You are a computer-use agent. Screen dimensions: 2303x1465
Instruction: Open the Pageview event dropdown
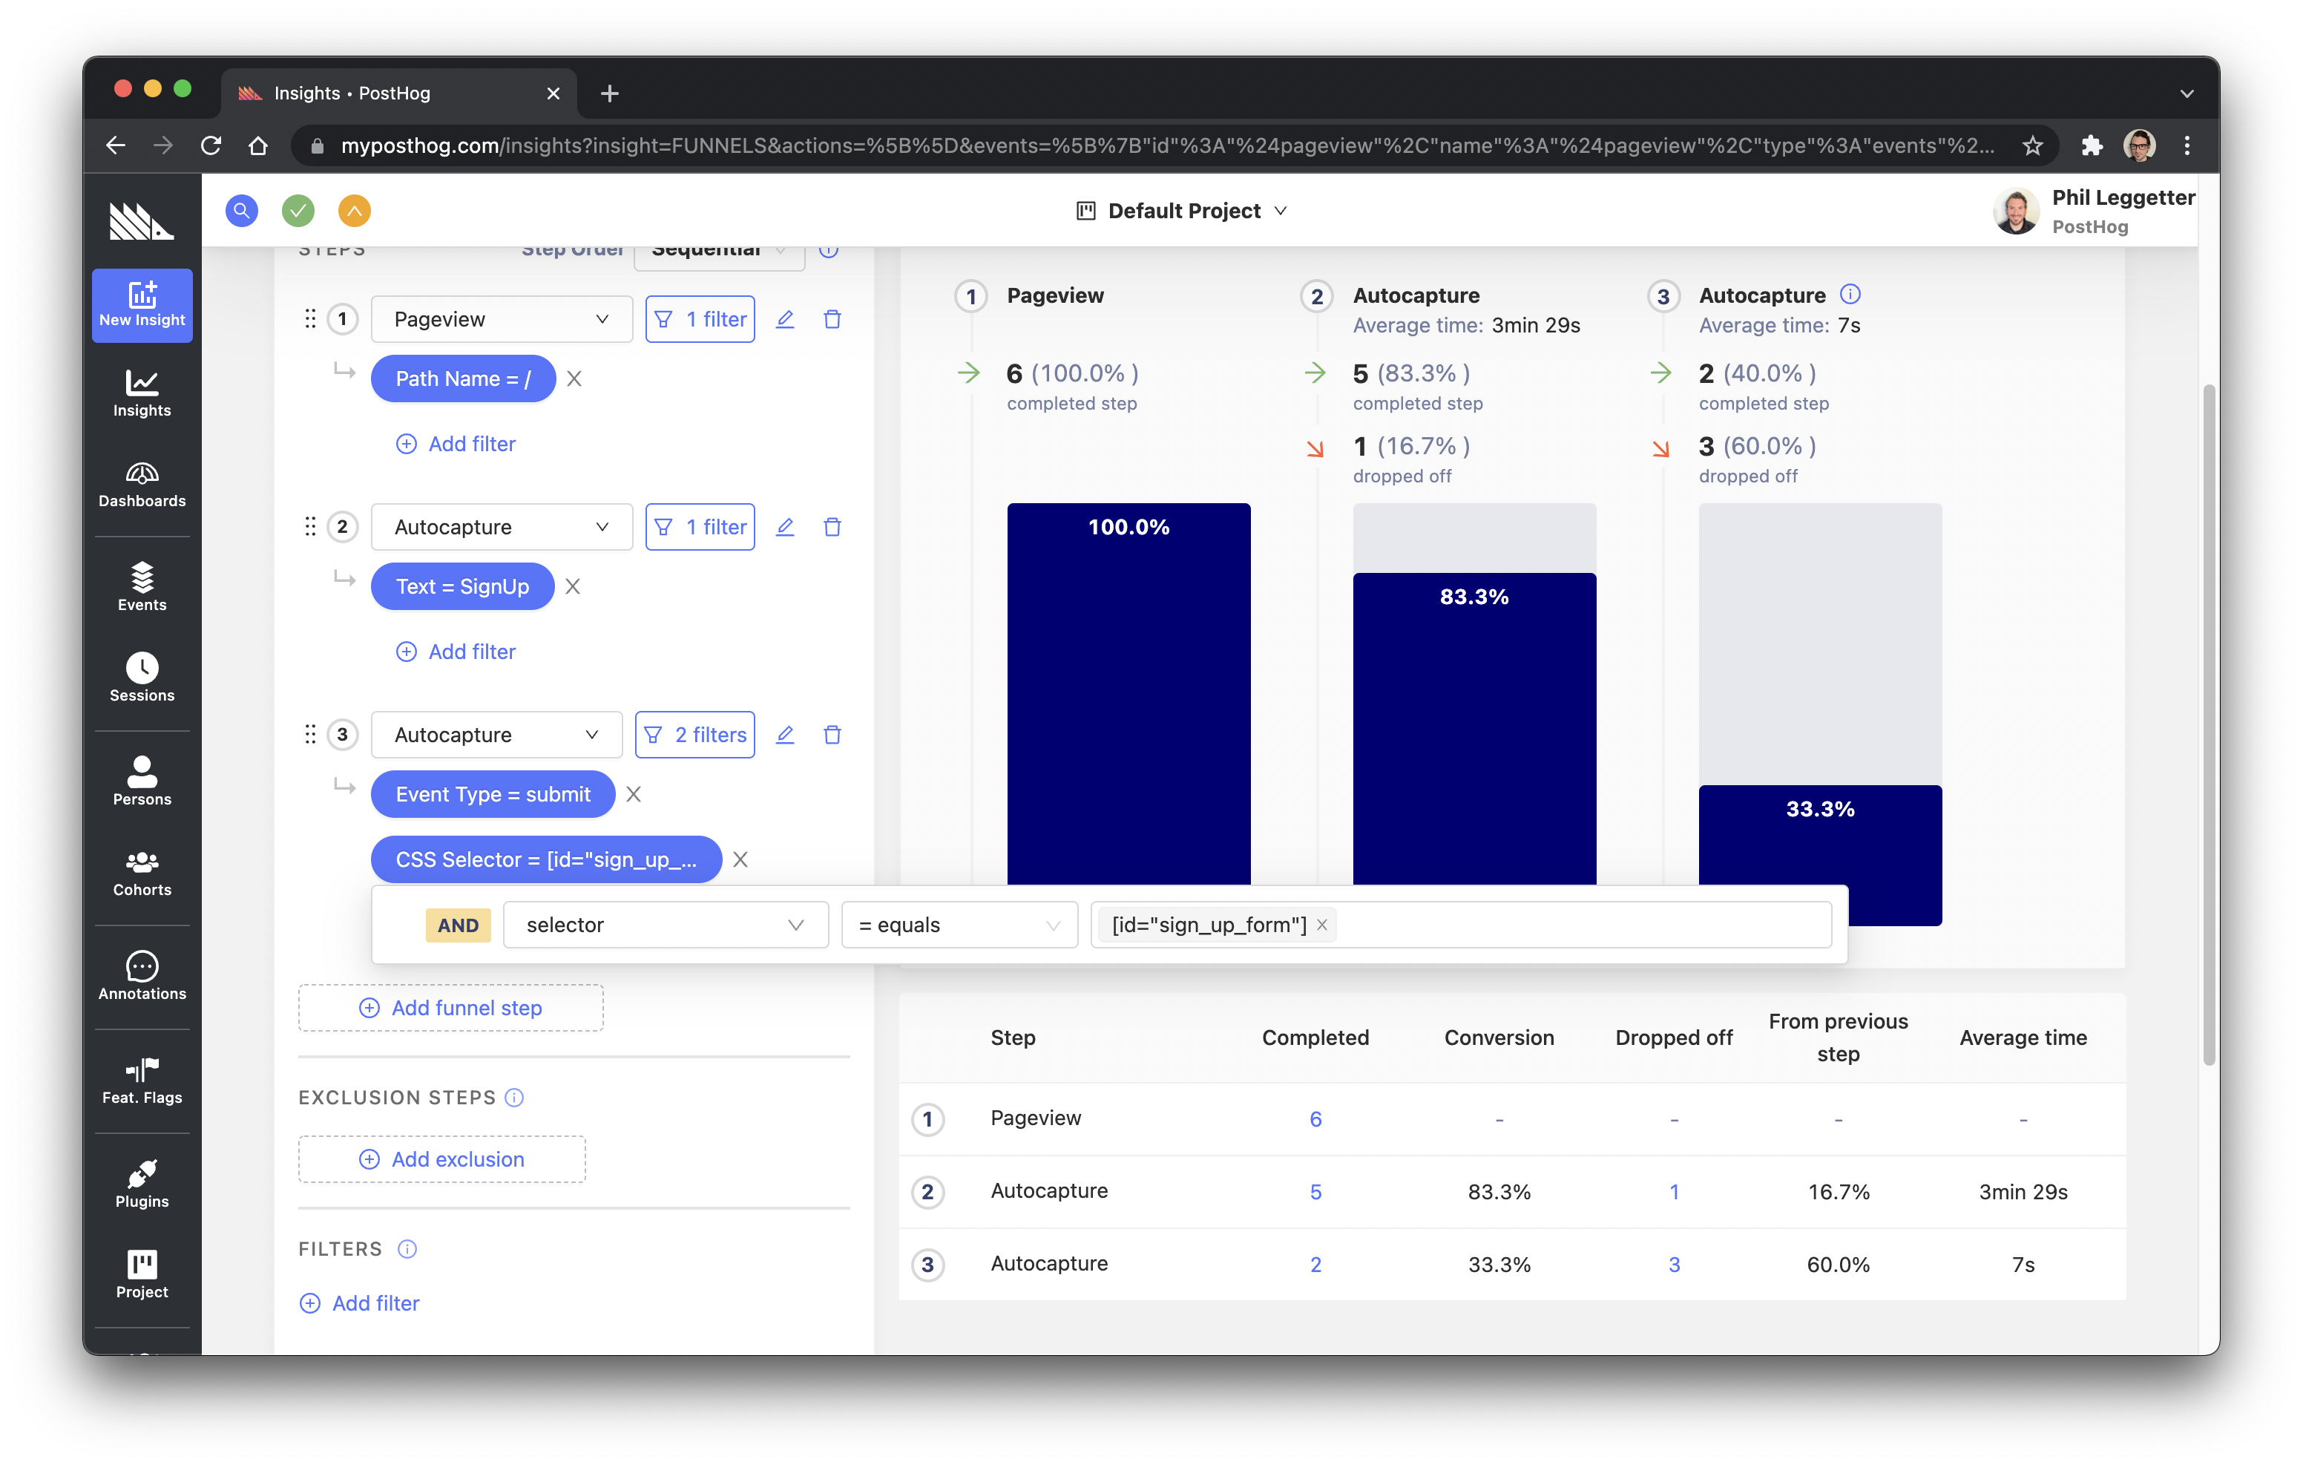(501, 318)
